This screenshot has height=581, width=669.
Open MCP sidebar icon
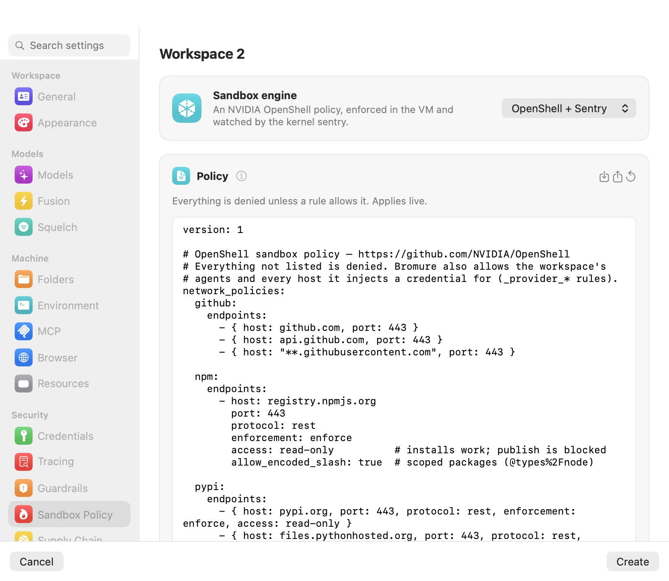pyautogui.click(x=24, y=331)
